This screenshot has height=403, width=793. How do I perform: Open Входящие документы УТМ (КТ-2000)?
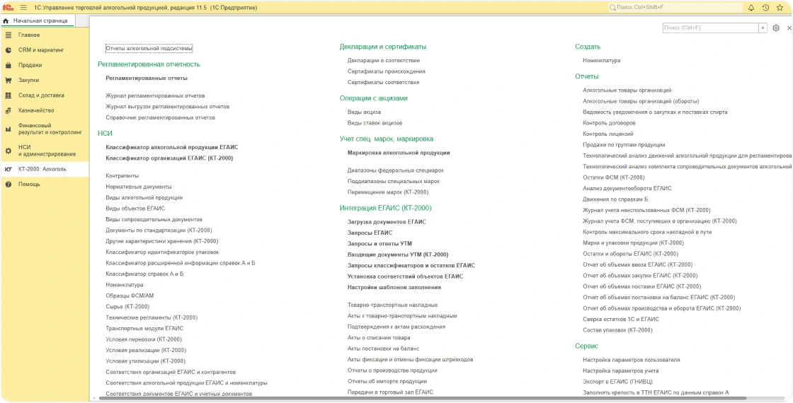[x=398, y=255]
